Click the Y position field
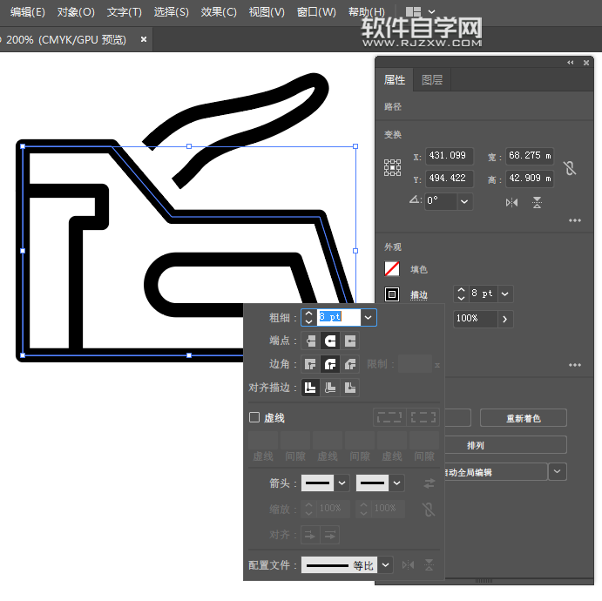 [x=449, y=179]
